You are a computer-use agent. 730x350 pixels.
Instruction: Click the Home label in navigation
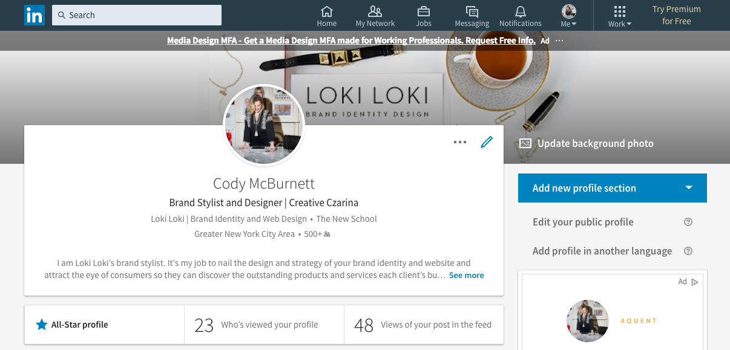[x=327, y=24]
